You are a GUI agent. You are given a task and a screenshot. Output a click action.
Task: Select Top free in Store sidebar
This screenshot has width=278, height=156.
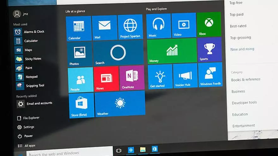[236, 3]
